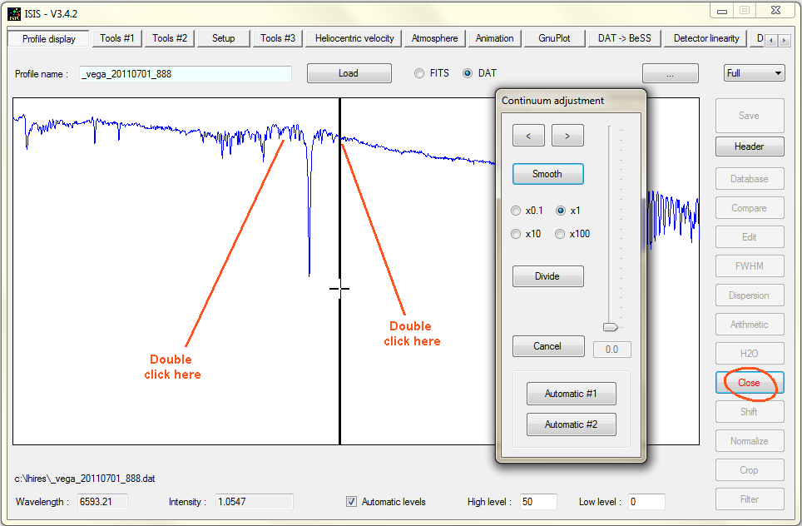Select the FITS radio button
Image resolution: width=802 pixels, height=526 pixels.
click(419, 73)
